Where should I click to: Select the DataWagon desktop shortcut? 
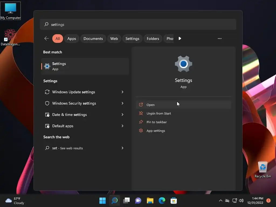(x=11, y=37)
